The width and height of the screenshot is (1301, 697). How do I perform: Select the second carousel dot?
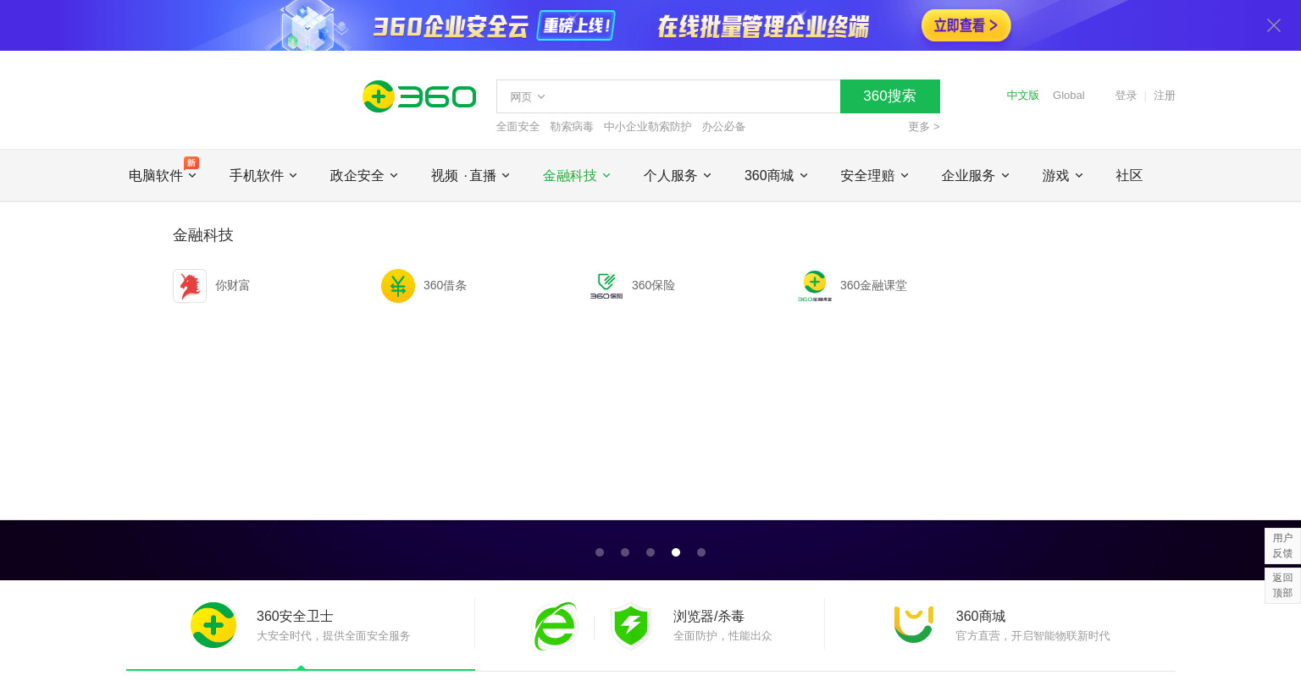625,552
